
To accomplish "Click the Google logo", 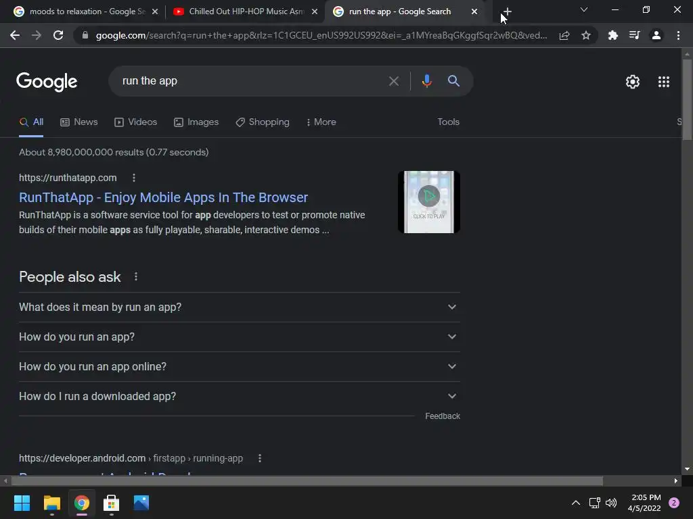I will click(x=47, y=82).
